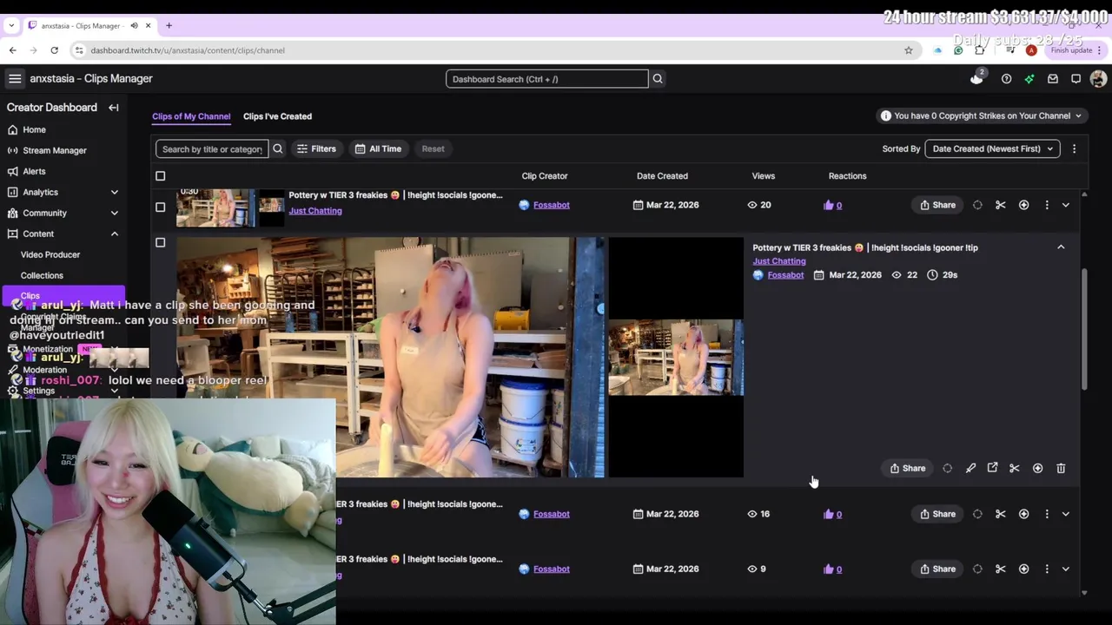The width and height of the screenshot is (1112, 625).
Task: Open the help question mark icon
Action: pos(1006,79)
